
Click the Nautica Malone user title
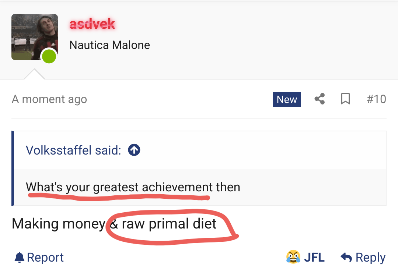tap(109, 45)
